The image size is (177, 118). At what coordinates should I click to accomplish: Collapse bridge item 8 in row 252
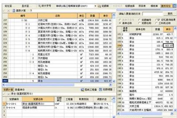click(x=26, y=50)
